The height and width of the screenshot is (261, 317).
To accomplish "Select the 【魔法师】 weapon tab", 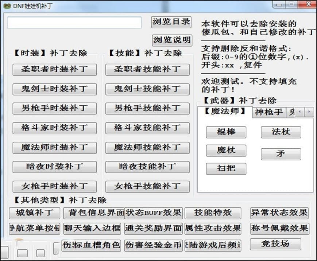I will point(225,112).
